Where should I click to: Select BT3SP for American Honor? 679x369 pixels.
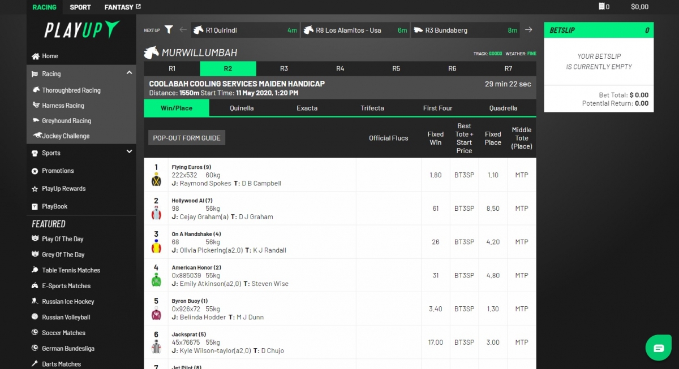point(465,275)
